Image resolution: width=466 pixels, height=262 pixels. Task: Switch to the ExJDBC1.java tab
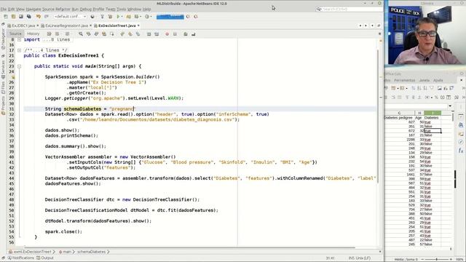point(23,26)
